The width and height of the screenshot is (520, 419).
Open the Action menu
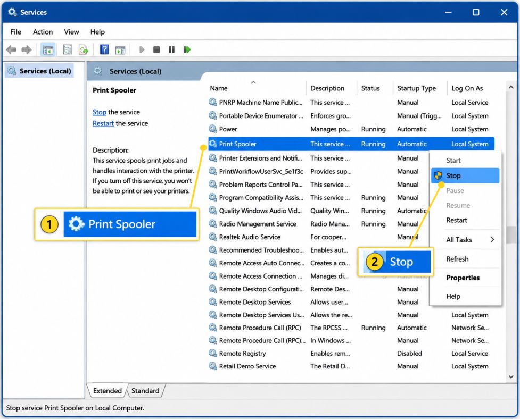pos(43,32)
